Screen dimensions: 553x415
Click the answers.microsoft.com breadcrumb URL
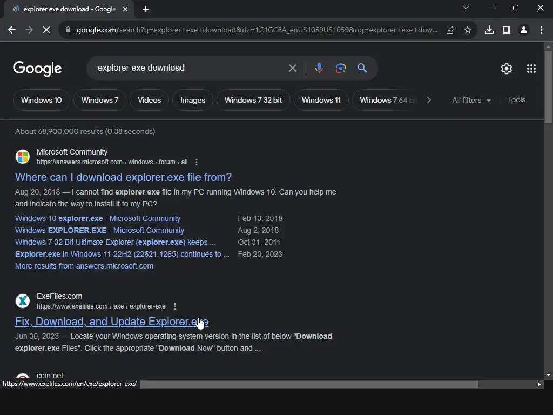tap(112, 162)
